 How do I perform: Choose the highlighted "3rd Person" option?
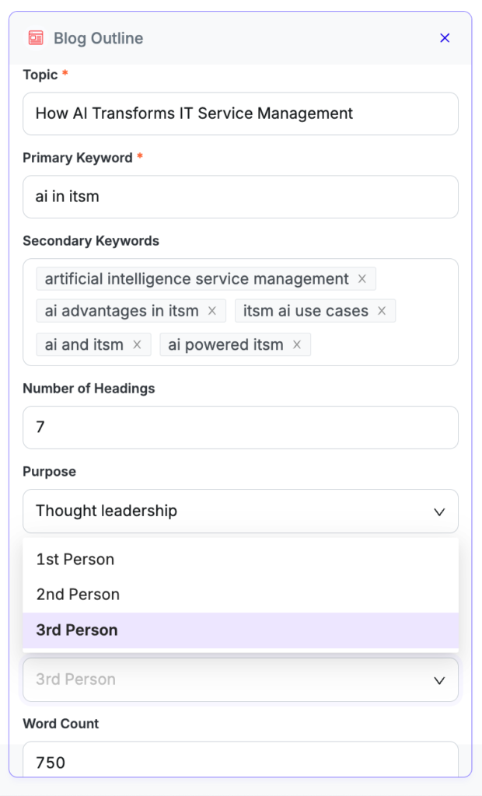[x=76, y=630]
